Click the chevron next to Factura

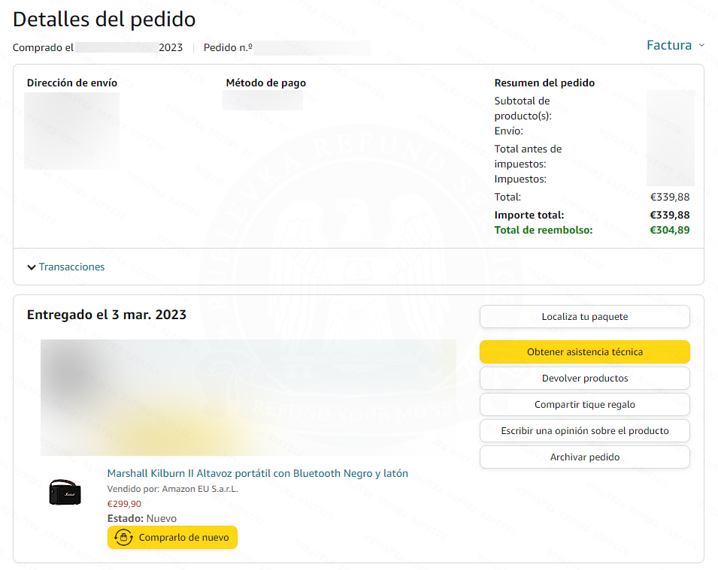tap(701, 45)
